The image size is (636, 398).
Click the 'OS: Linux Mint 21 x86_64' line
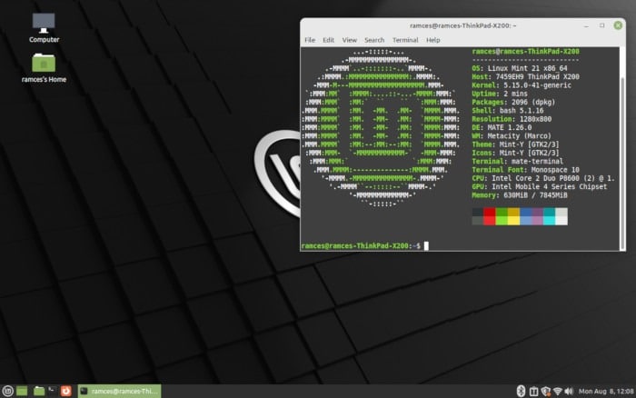coord(520,68)
